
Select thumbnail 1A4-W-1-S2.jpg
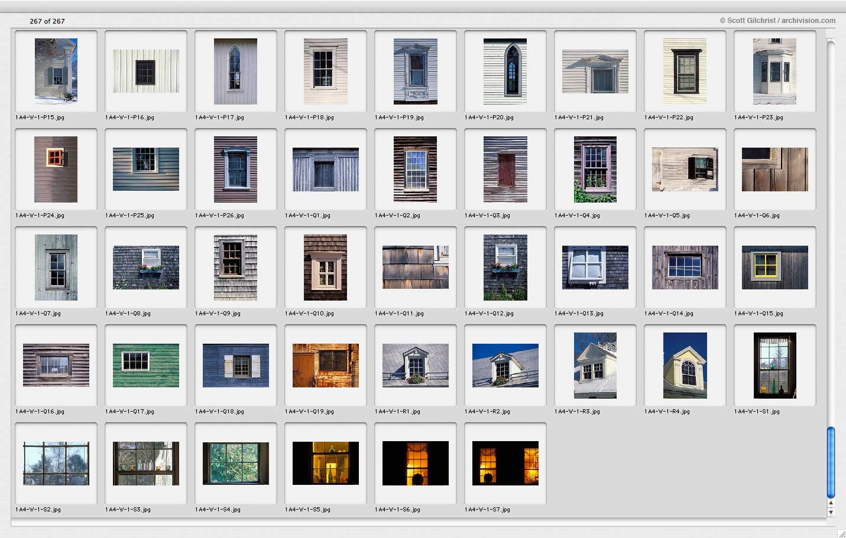pos(56,463)
